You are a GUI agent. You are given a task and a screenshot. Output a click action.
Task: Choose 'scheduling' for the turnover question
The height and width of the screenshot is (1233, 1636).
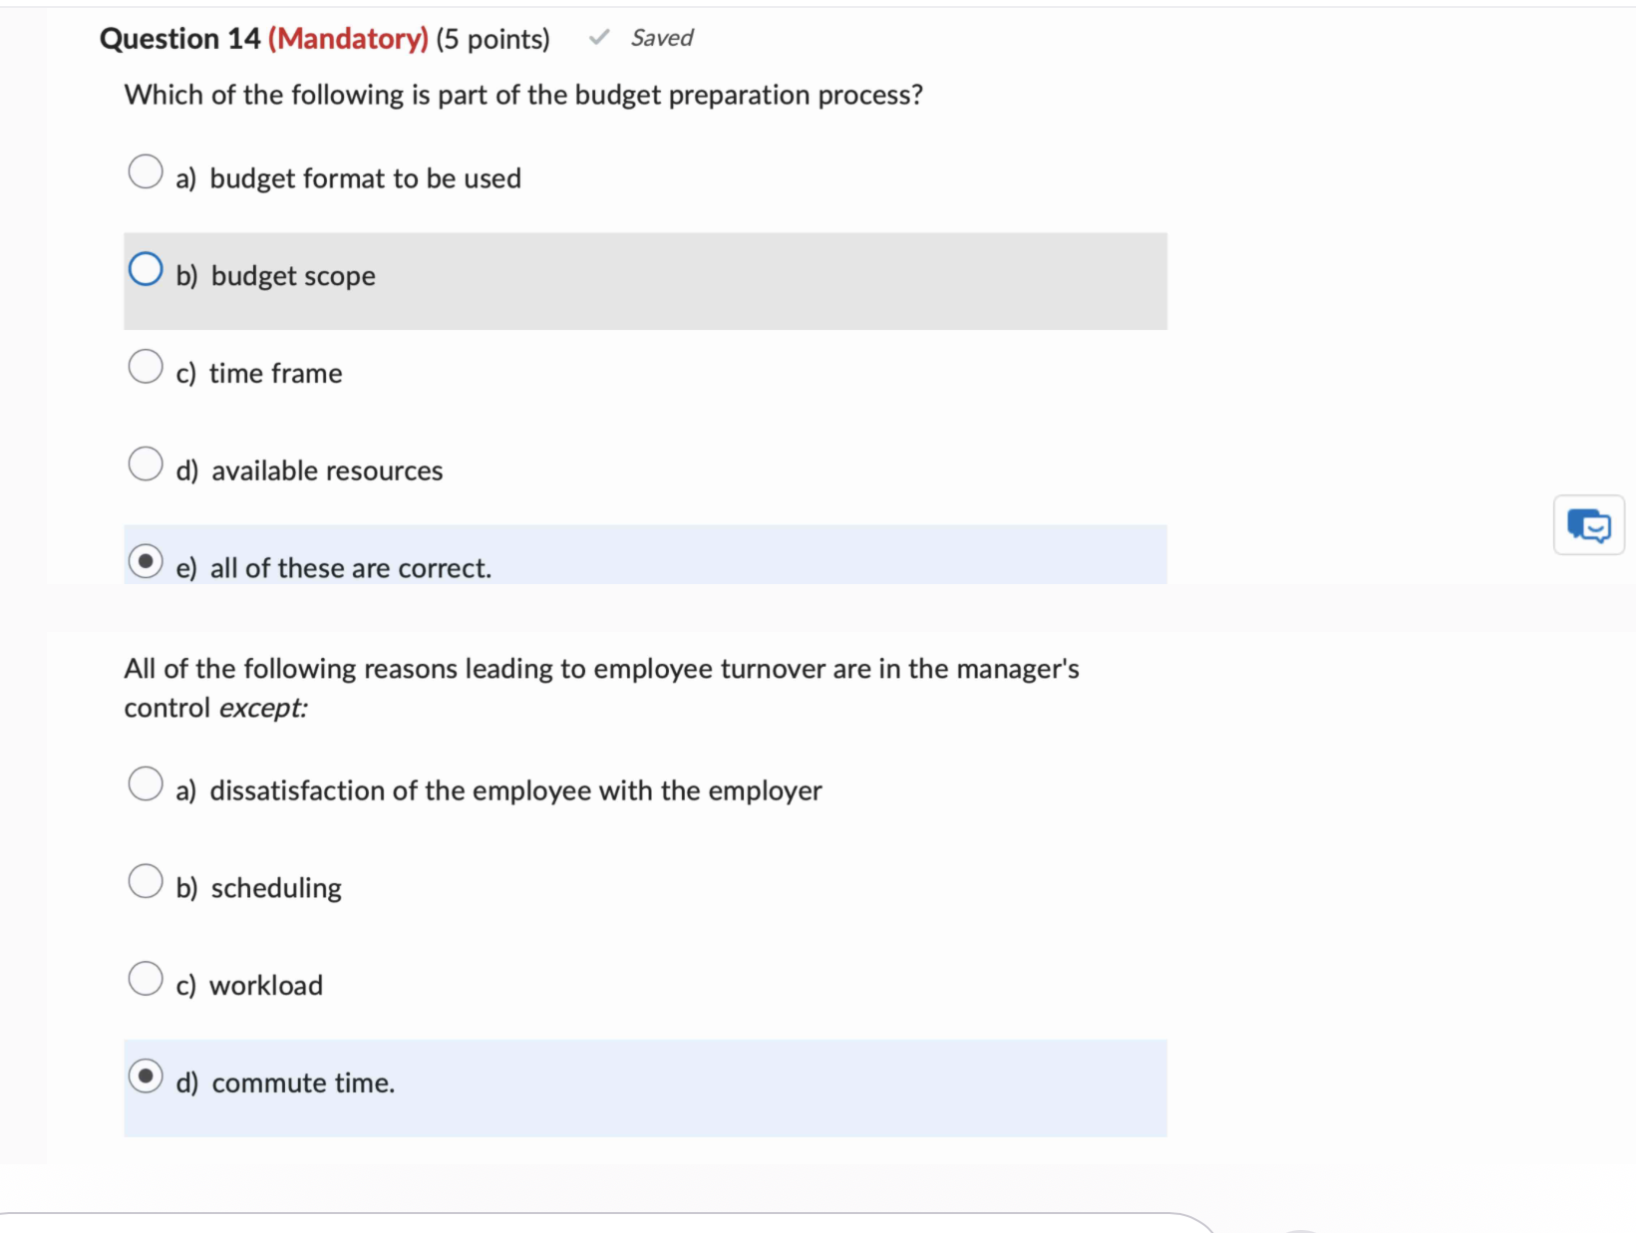click(146, 881)
